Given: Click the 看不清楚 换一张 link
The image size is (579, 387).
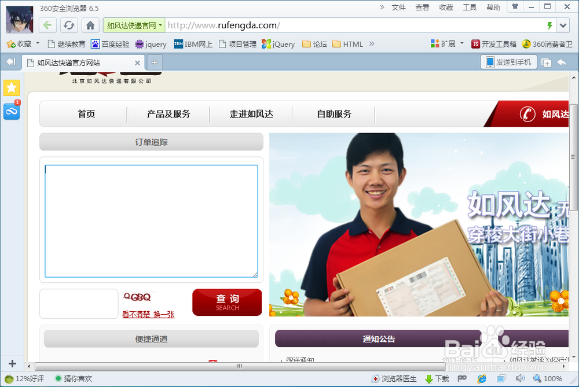Looking at the screenshot, I should 148,314.
